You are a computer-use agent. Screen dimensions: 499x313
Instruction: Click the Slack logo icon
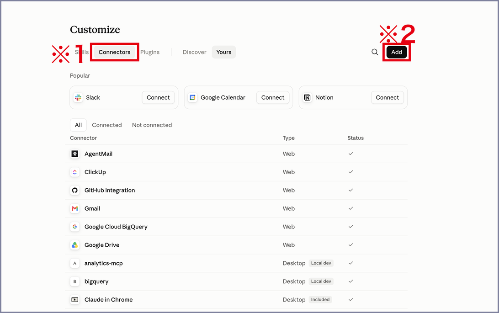point(78,97)
